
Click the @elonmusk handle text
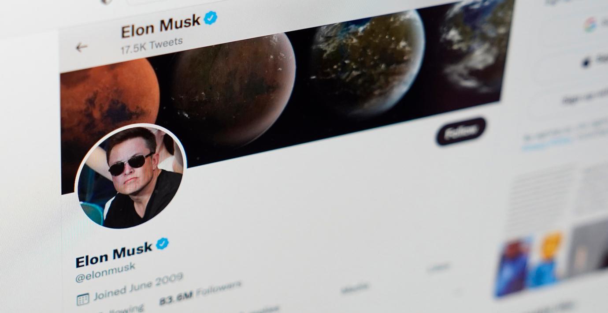click(x=105, y=272)
